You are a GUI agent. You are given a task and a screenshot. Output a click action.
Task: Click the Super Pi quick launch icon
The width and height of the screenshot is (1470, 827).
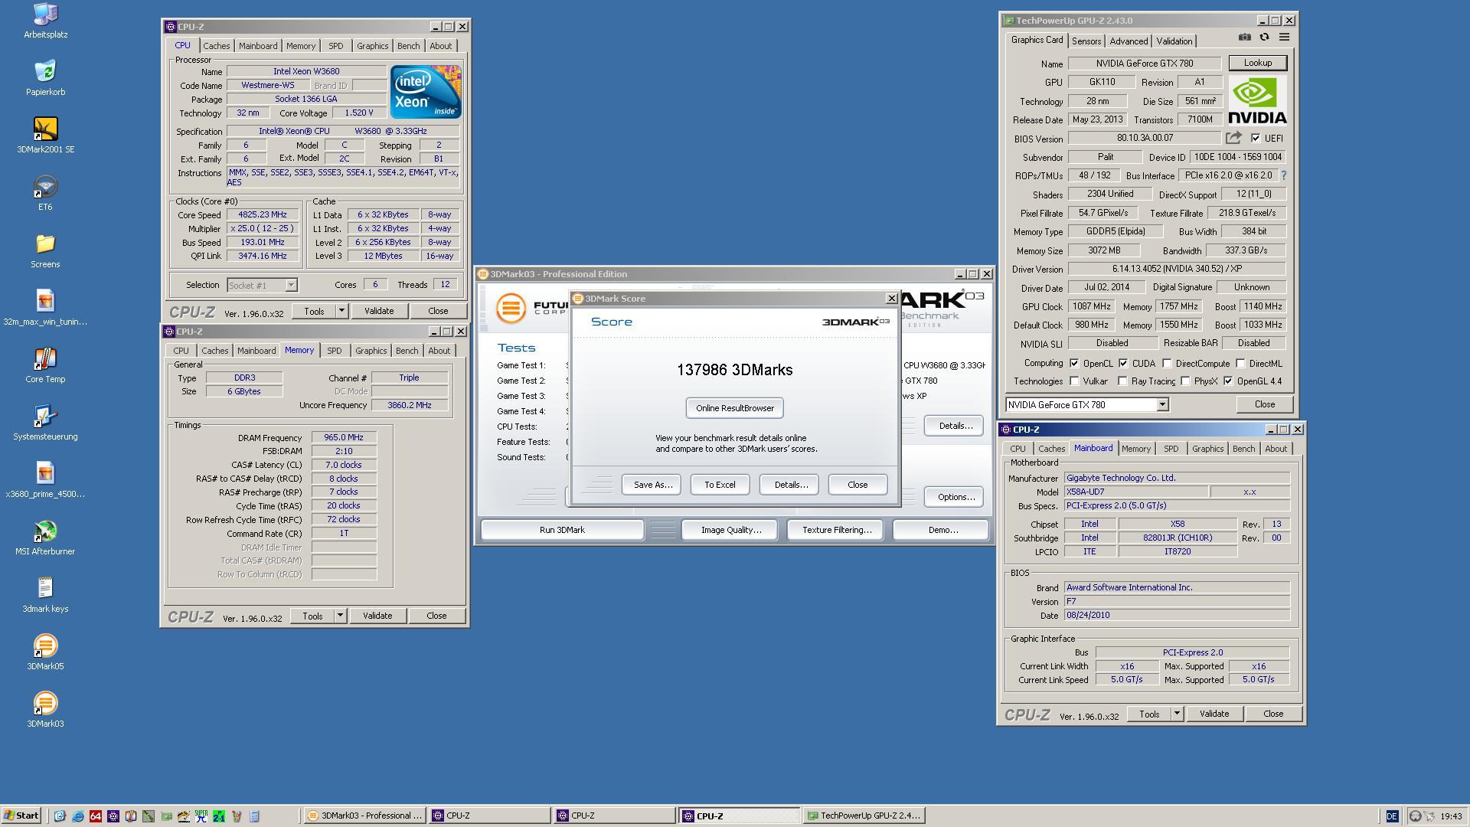click(201, 816)
